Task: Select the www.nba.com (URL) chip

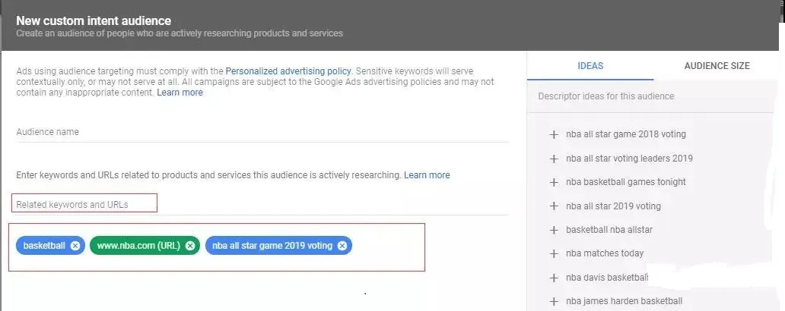Action: [138, 246]
